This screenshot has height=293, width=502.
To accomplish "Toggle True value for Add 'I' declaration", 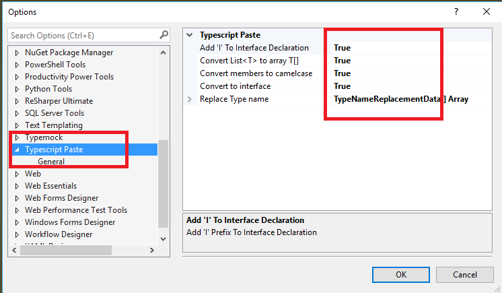I will click(x=342, y=48).
